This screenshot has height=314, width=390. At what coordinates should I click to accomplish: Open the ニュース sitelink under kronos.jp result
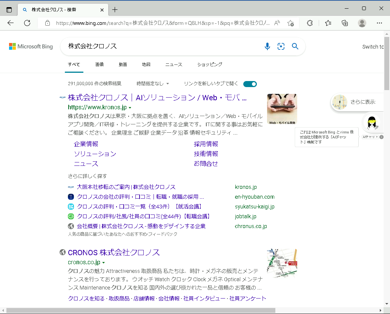86,164
